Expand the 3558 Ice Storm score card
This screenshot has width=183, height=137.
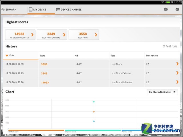click(x=84, y=35)
